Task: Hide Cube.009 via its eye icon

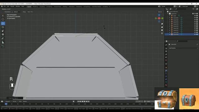Action: (195, 35)
